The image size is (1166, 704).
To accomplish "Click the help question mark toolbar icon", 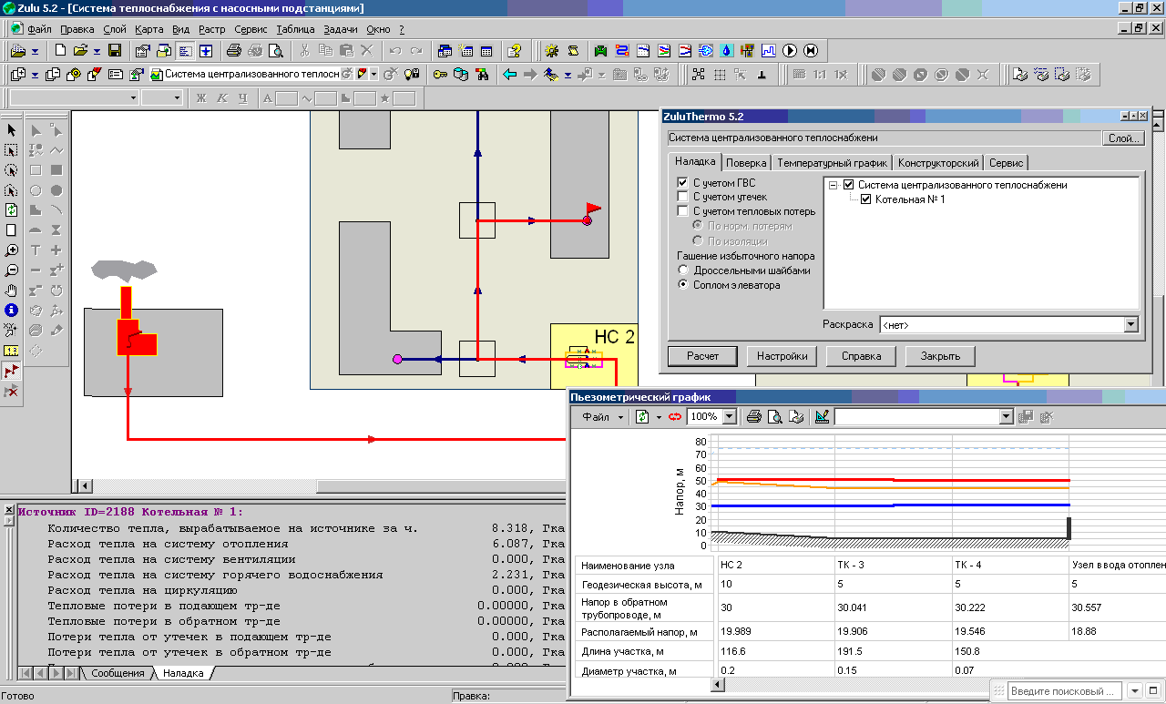I will [x=515, y=51].
